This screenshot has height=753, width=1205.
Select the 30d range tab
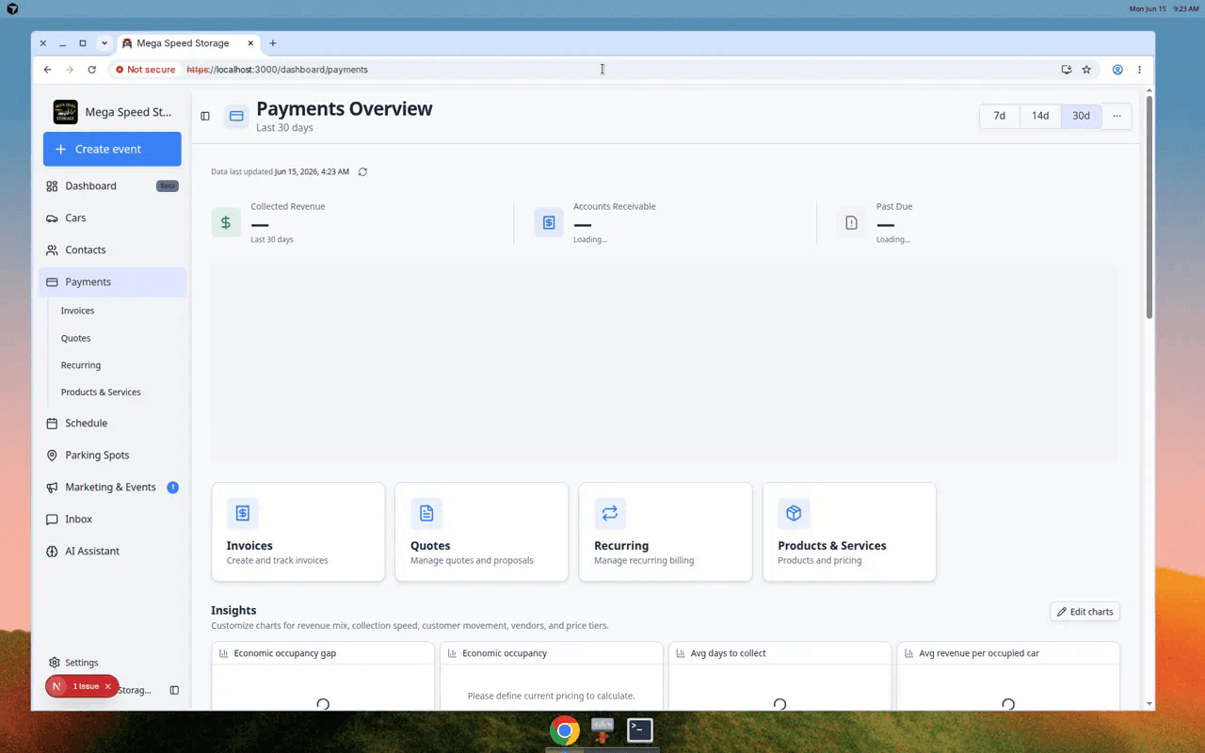1081,116
